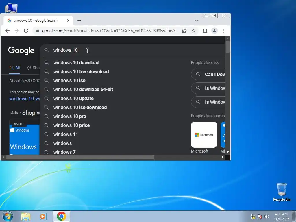Click the page vertical scrollbar thumb
Image resolution: width=296 pixels, height=222 pixels.
(x=228, y=47)
